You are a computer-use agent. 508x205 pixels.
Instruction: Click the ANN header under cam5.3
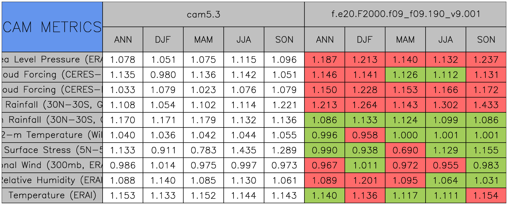(x=123, y=40)
